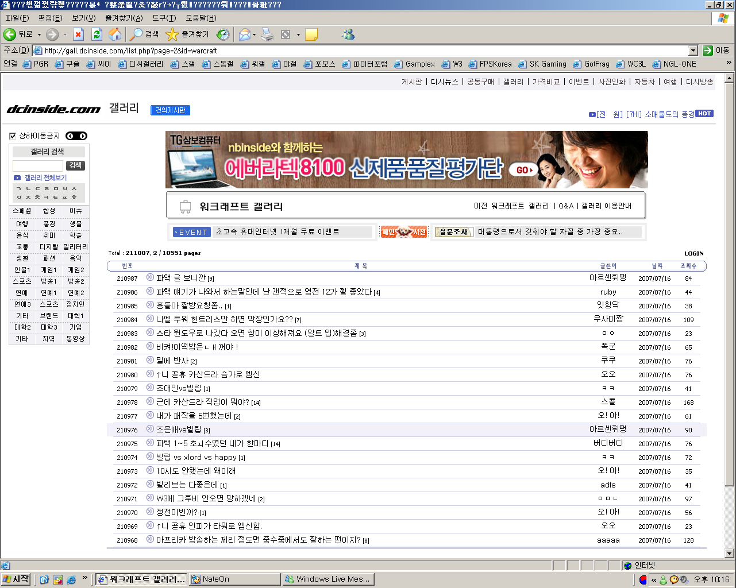Screen dimensions: 736x588
Task: Open the GotFrag link in links bar
Action: coord(591,64)
